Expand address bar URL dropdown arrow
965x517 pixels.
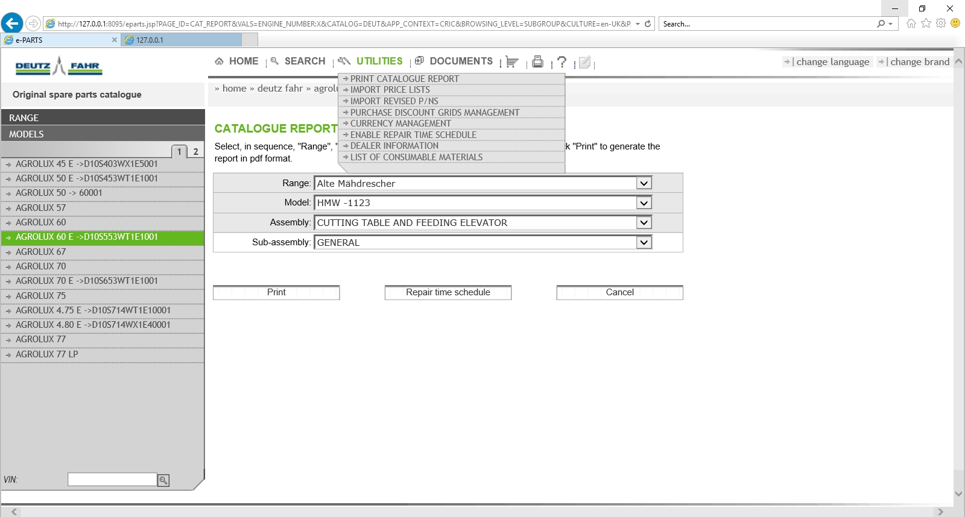pos(638,24)
